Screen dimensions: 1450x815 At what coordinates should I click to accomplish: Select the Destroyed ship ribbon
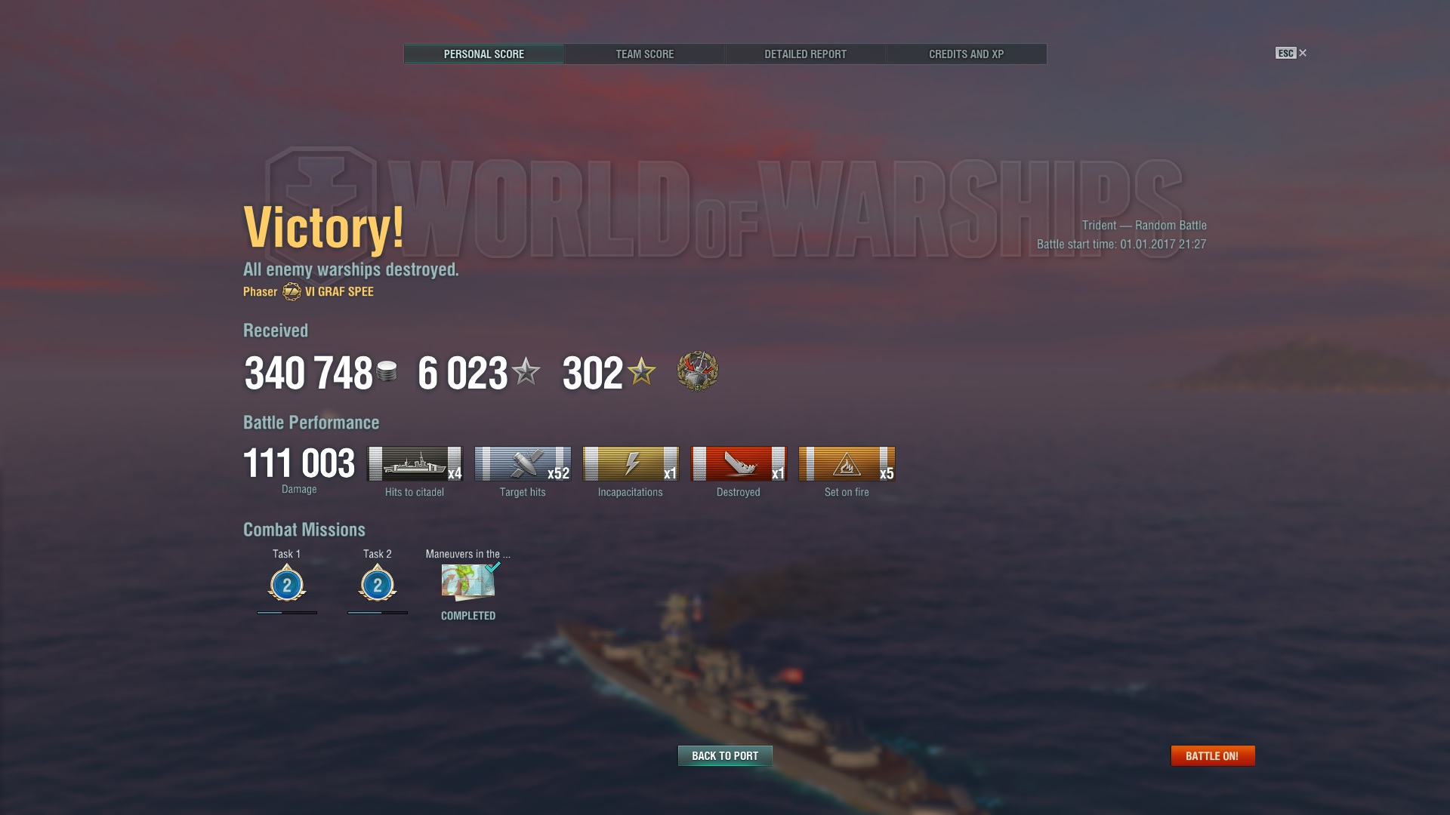(739, 463)
